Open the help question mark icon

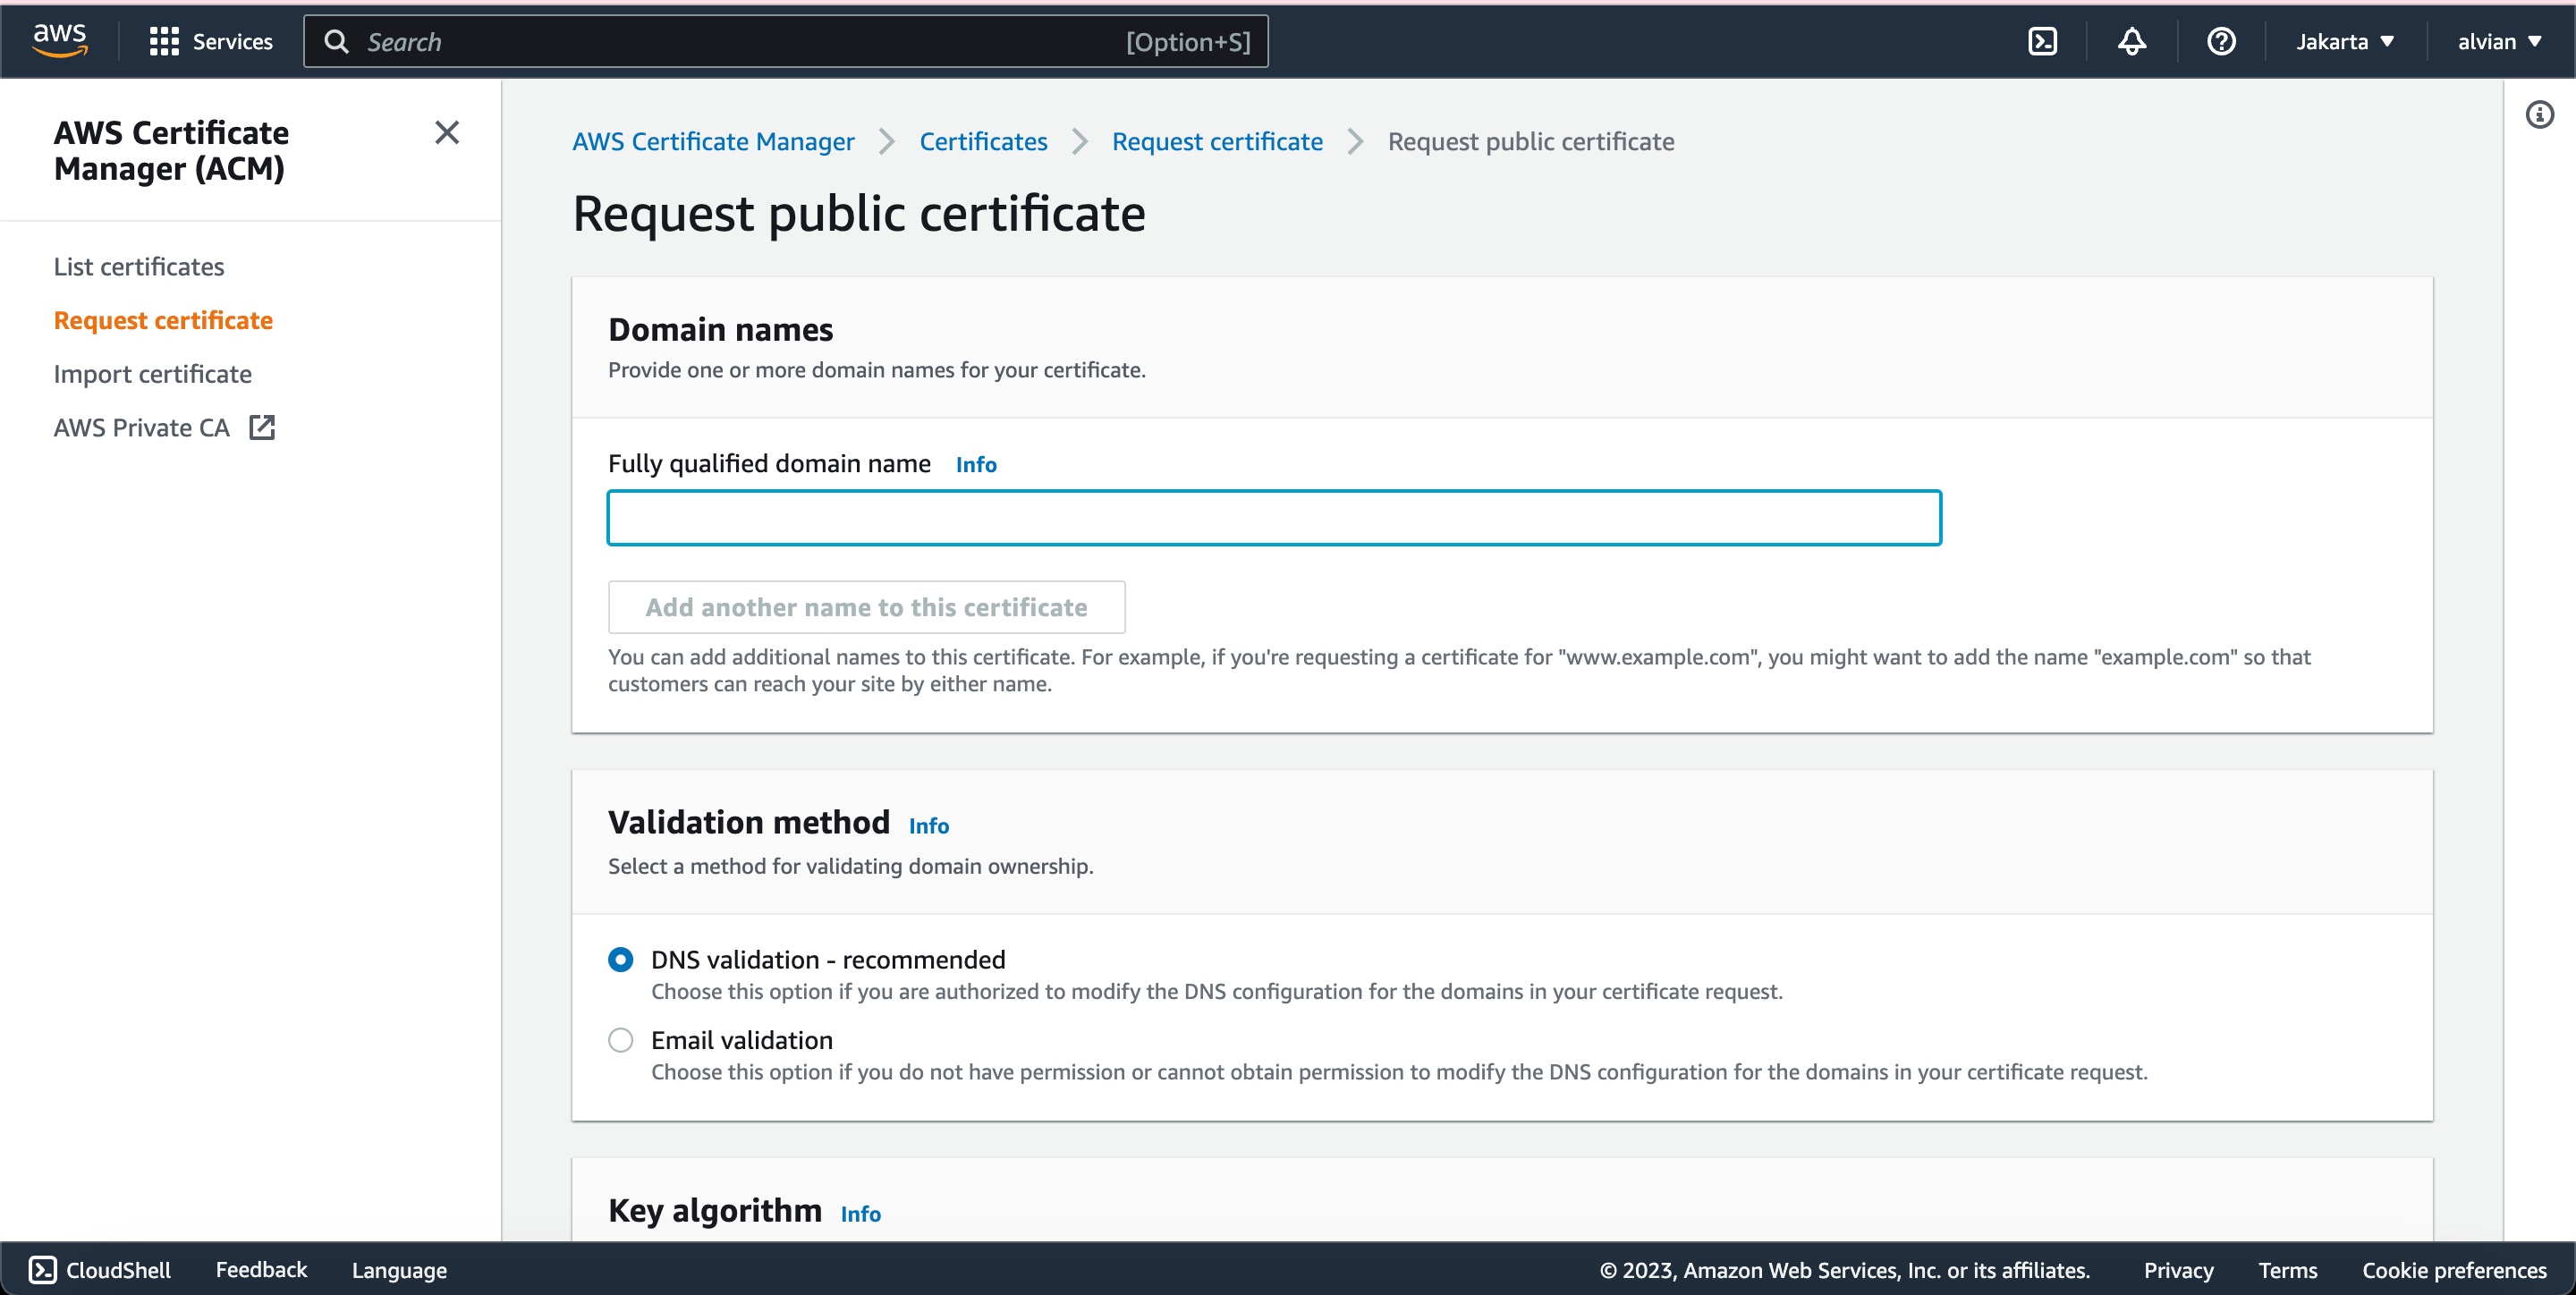[2221, 41]
